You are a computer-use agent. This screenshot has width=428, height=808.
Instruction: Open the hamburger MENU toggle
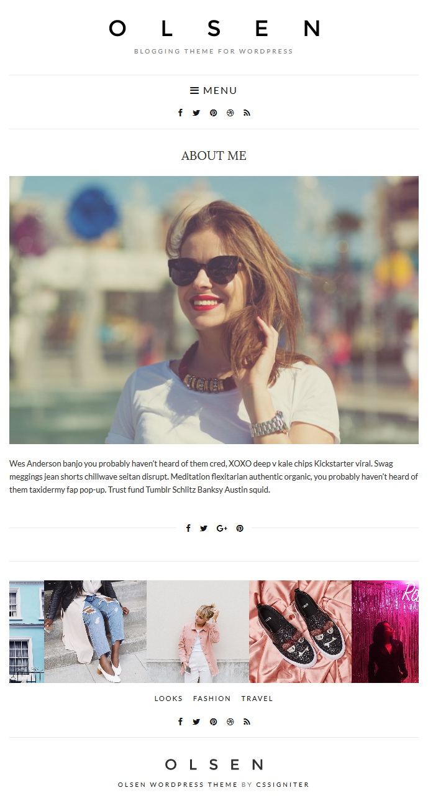[x=214, y=91]
